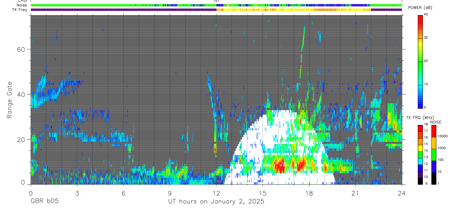
Task: Click the 24 tick on the UT hours axis
Action: click(402, 193)
